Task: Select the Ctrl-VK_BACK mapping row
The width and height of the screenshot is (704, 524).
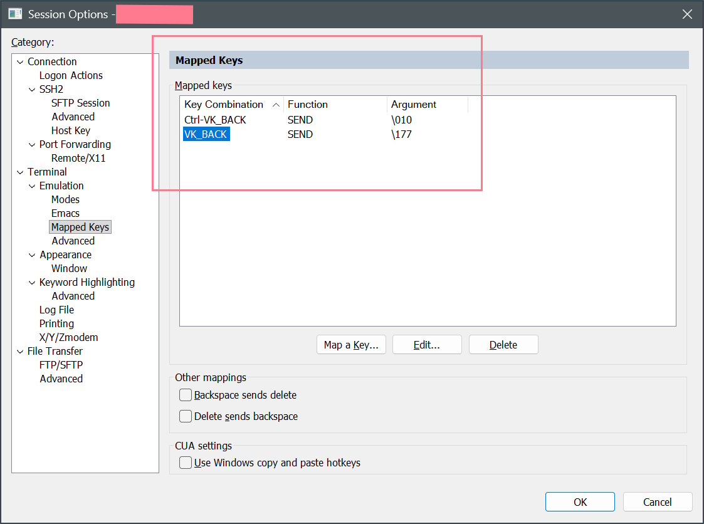Action: click(x=215, y=120)
